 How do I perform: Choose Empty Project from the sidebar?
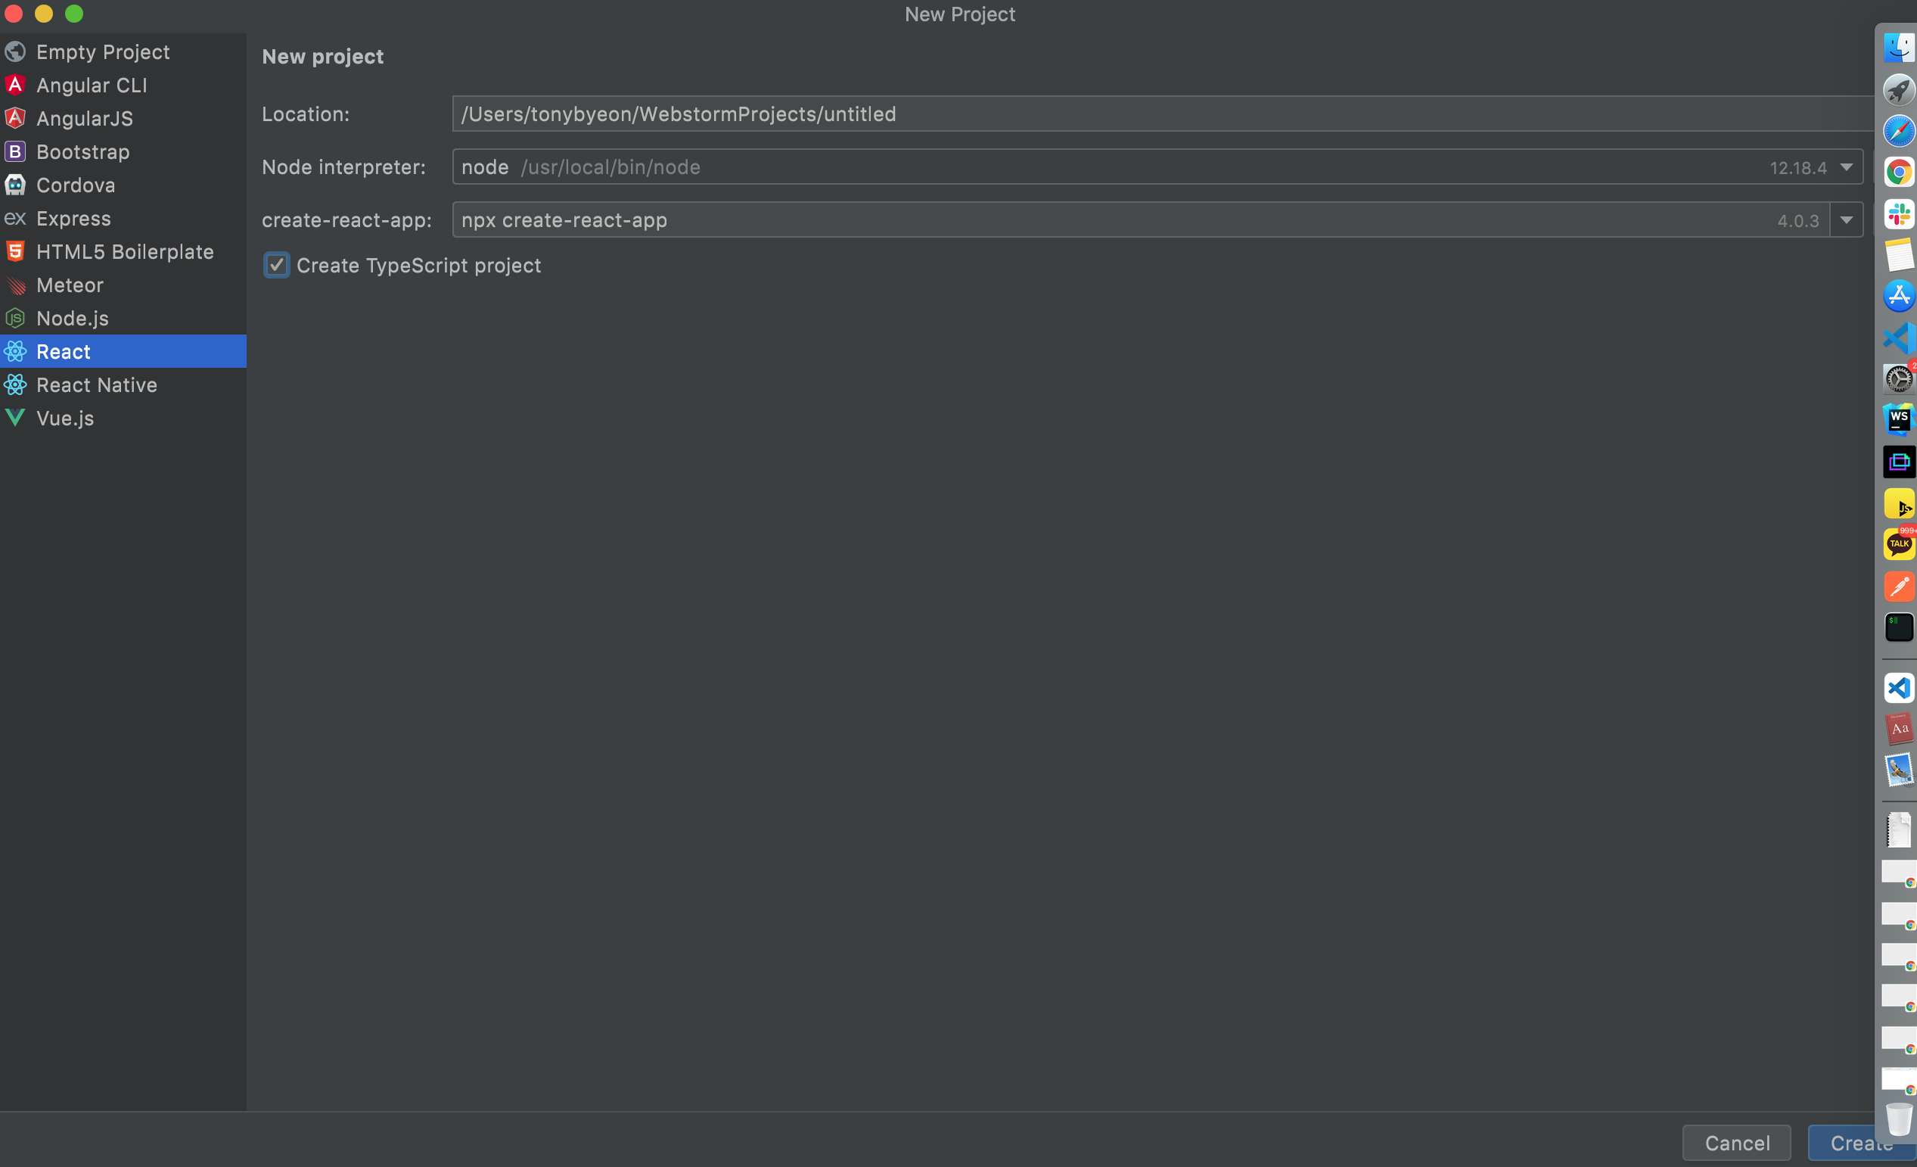103,52
